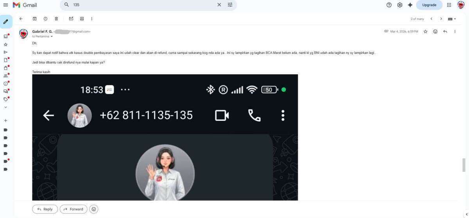Click the Reply button at bottom
Viewport: 469px width, 218px height.
[45, 209]
